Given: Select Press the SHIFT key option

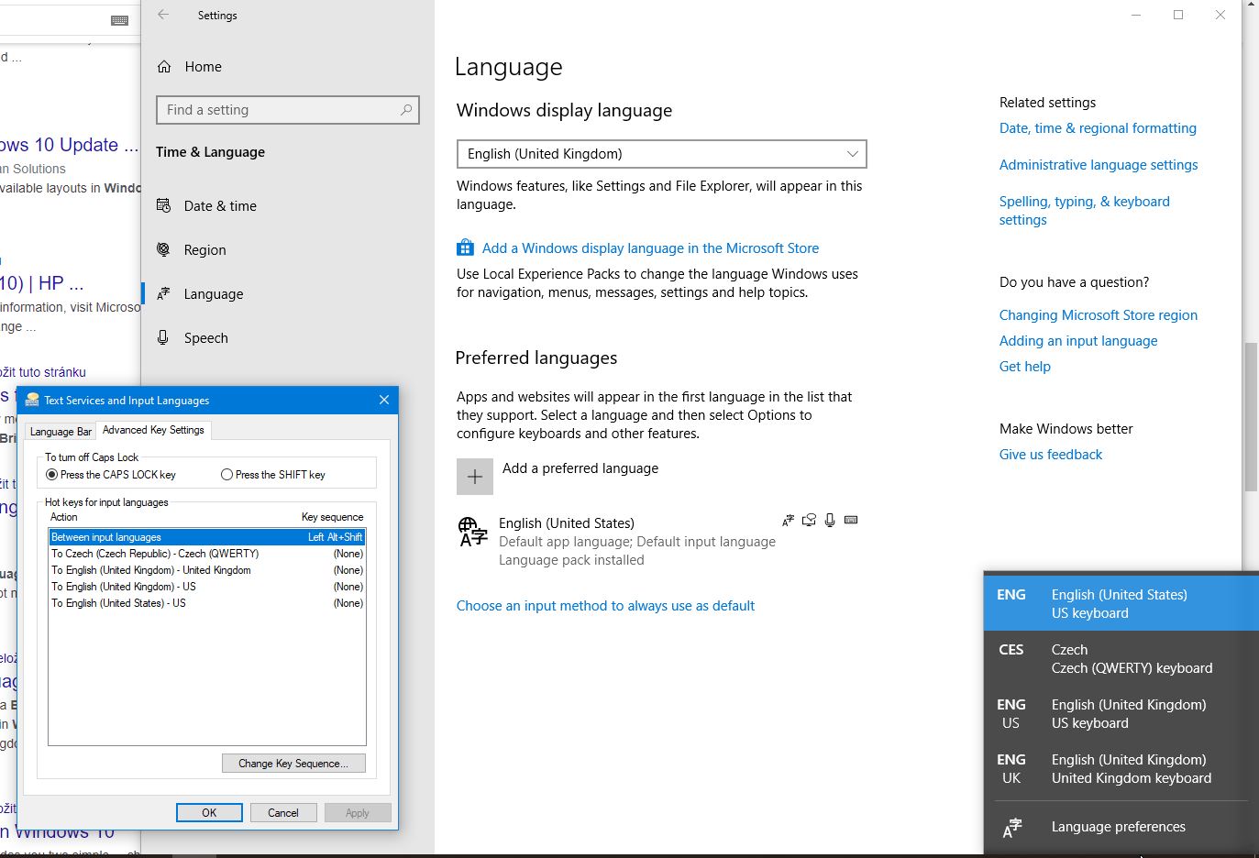Looking at the screenshot, I should (273, 475).
